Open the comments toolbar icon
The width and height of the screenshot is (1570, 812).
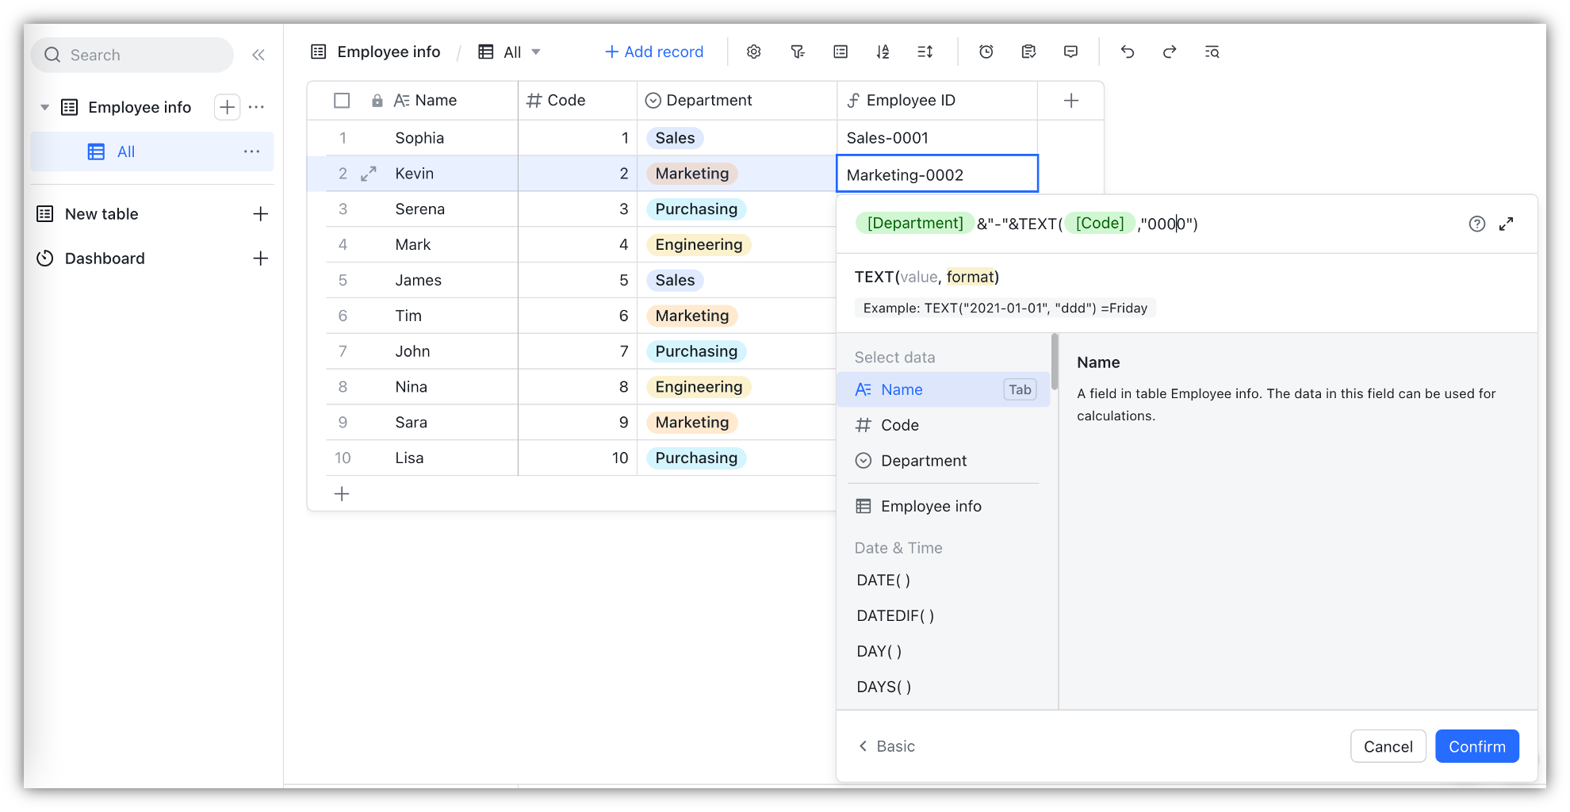(1070, 52)
